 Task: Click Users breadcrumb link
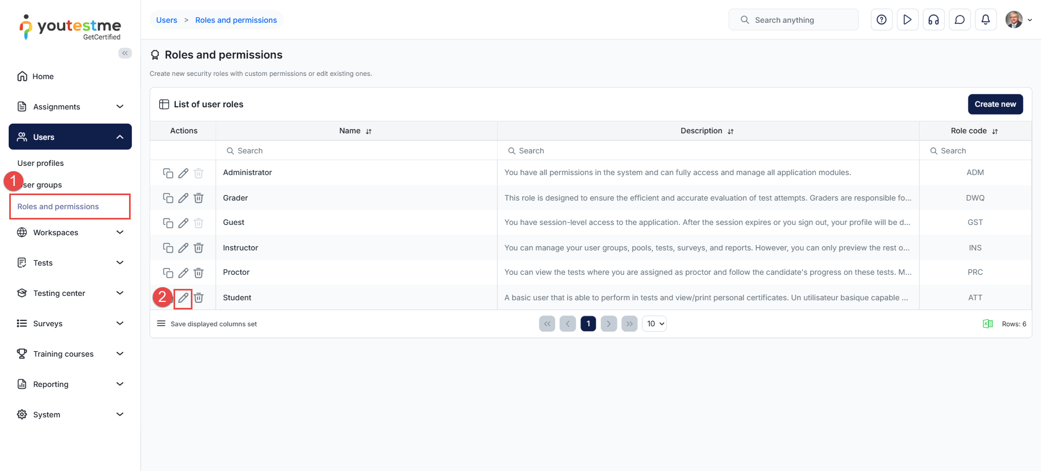point(166,20)
